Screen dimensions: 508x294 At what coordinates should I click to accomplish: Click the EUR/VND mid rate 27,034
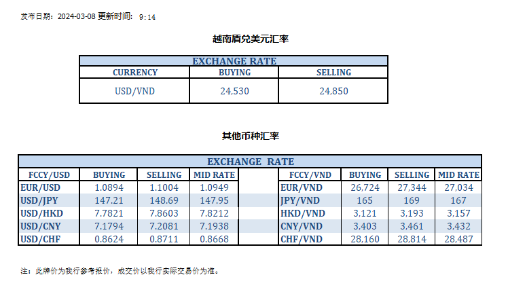(458, 187)
